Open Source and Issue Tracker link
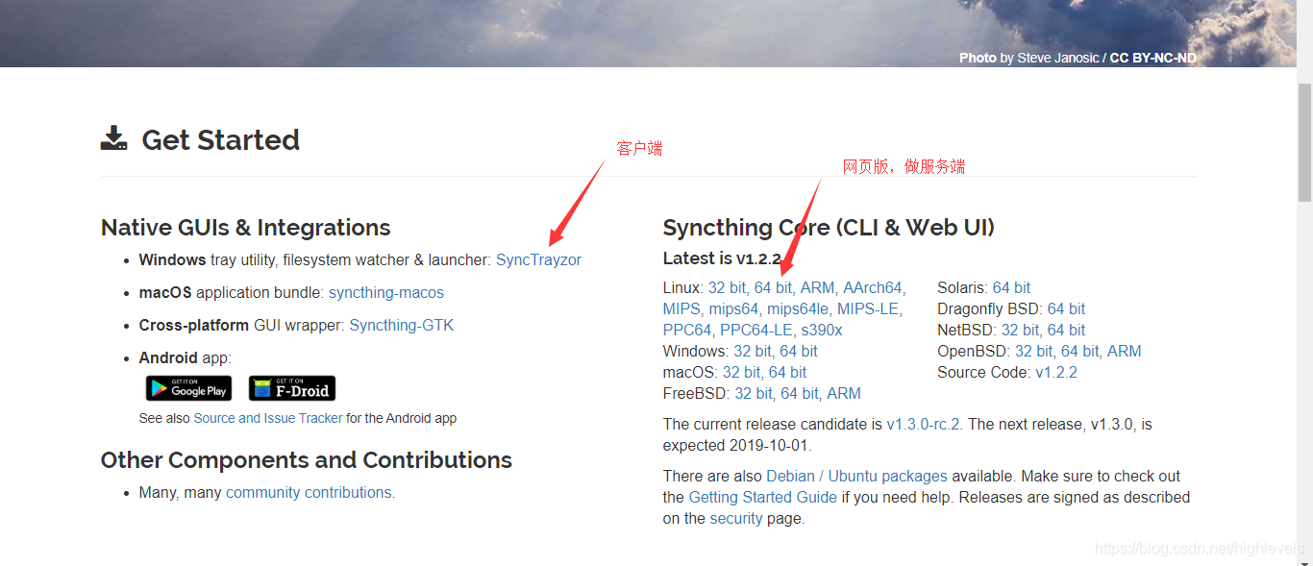The height and width of the screenshot is (566, 1313). point(268,418)
